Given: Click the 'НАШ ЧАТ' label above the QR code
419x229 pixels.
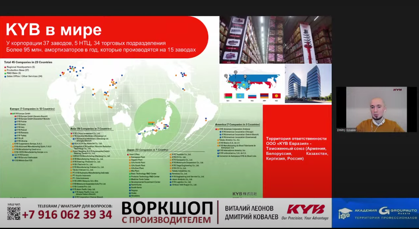Looking at the screenshot, I should [x=13, y=204].
